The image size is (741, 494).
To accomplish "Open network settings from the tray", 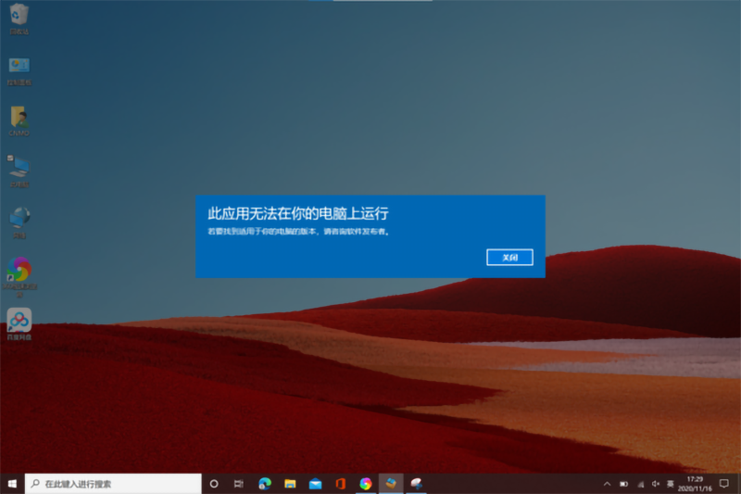I will point(640,484).
